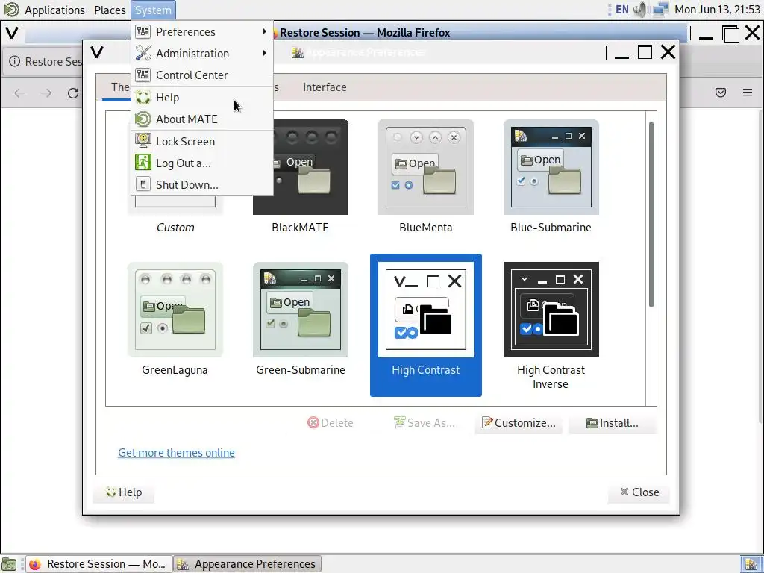Switch to Restore Session taskbar button

pyautogui.click(x=99, y=564)
